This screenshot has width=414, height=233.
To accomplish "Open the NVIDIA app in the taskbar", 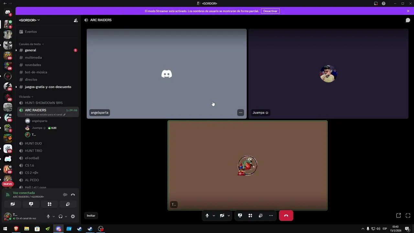I will pyautogui.click(x=48, y=229).
